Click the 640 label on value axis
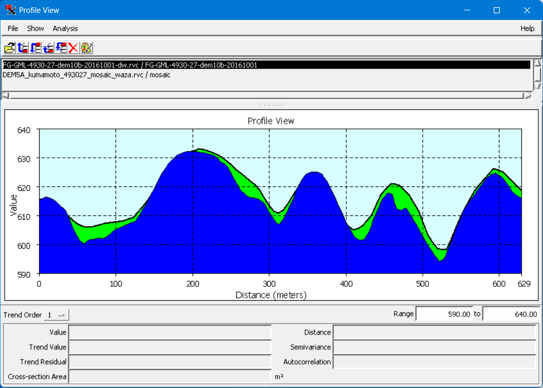The image size is (543, 388). (x=24, y=130)
